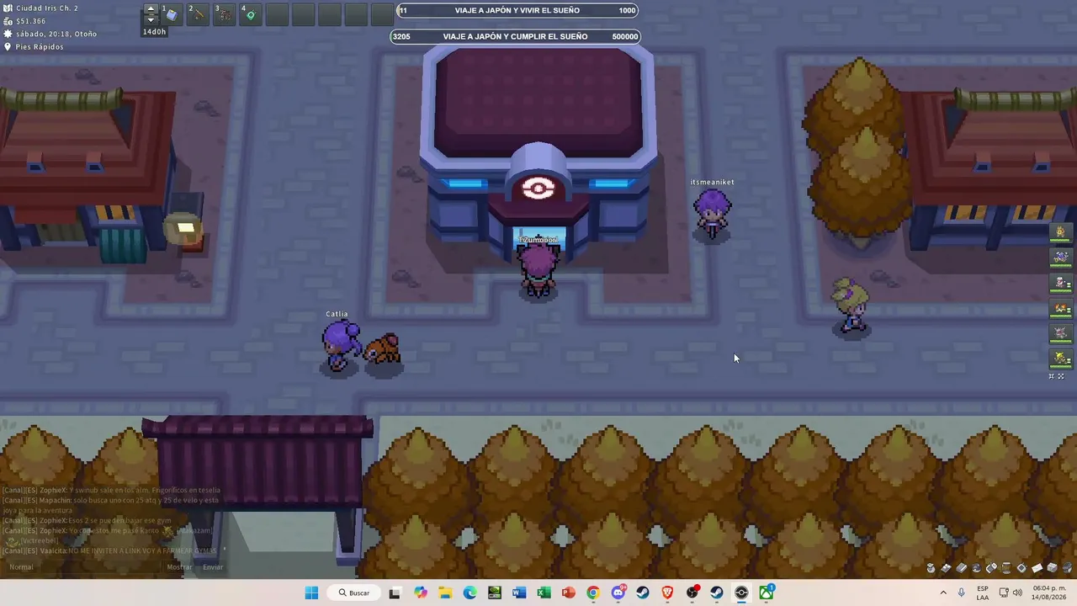Switch hotbar down with the arrow

(x=151, y=19)
